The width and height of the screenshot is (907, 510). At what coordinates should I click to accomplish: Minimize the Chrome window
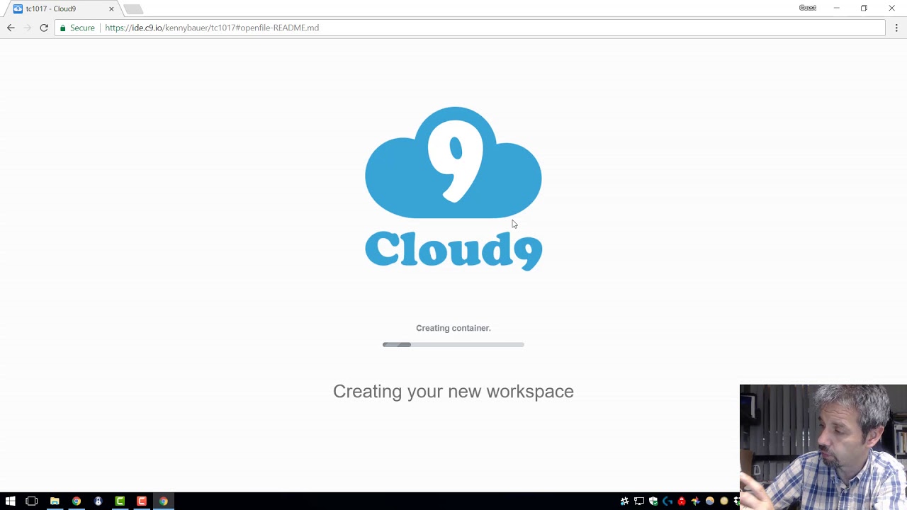click(x=836, y=8)
